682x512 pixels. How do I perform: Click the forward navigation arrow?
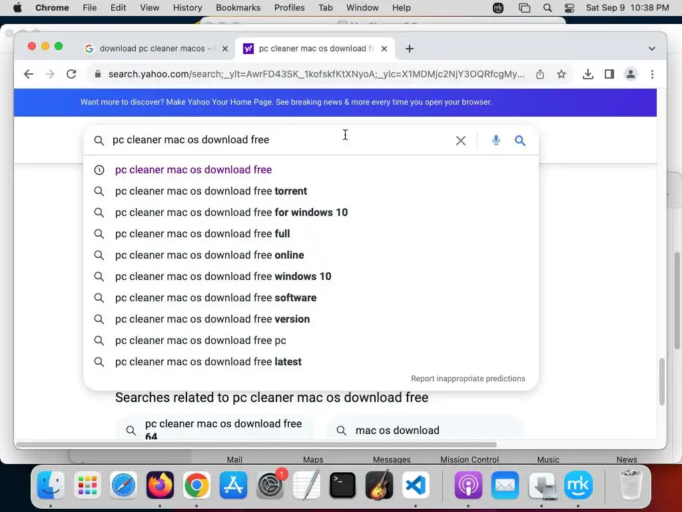(x=50, y=74)
